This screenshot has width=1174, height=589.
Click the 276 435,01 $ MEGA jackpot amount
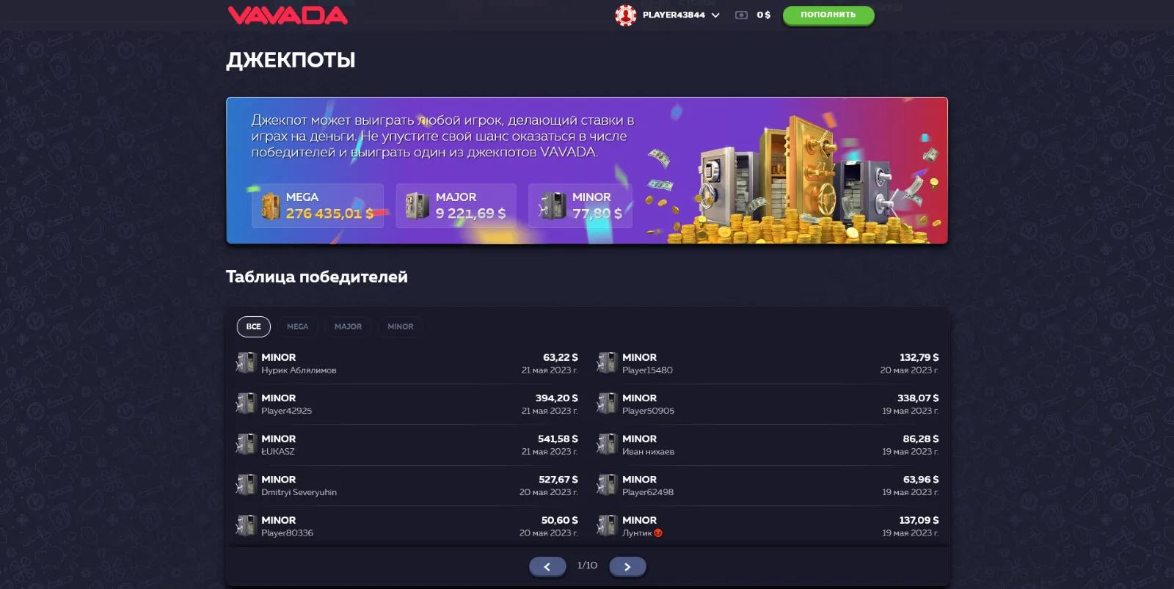pyautogui.click(x=329, y=213)
